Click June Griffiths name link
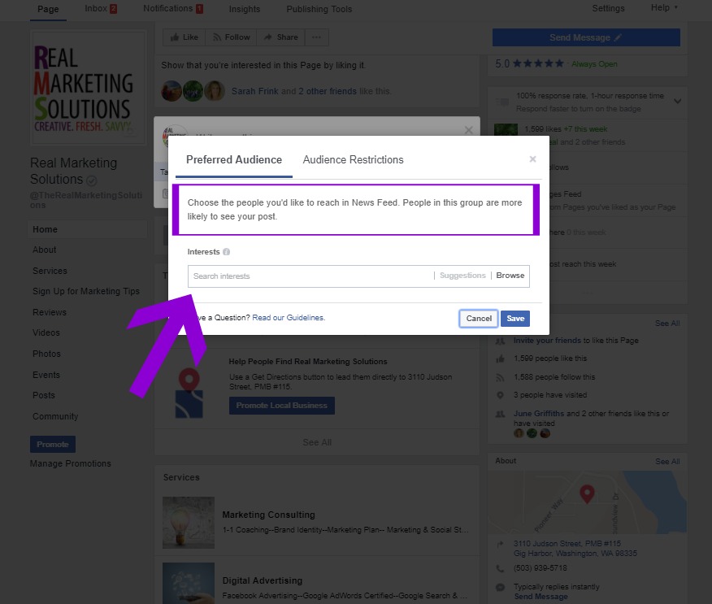This screenshot has height=604, width=712. (539, 414)
